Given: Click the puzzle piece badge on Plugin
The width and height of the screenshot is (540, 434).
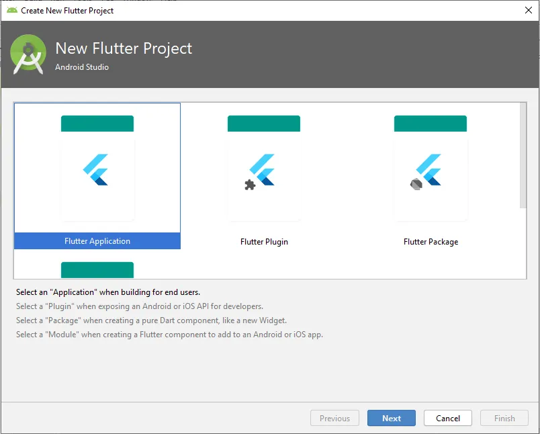Looking at the screenshot, I should pyautogui.click(x=250, y=185).
